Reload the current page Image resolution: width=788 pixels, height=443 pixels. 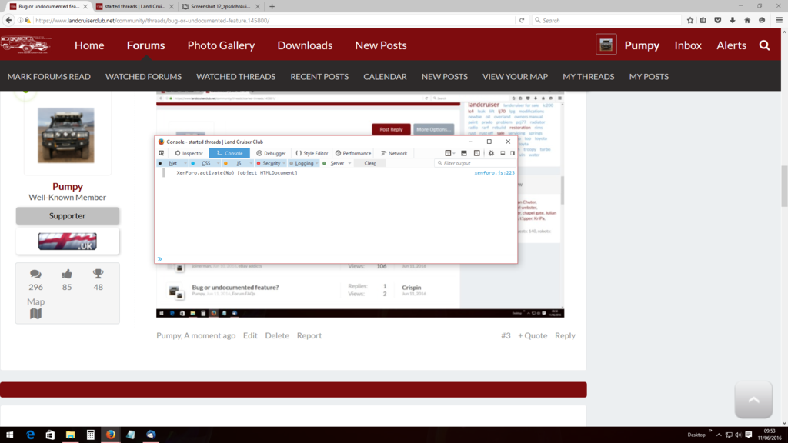(x=522, y=20)
